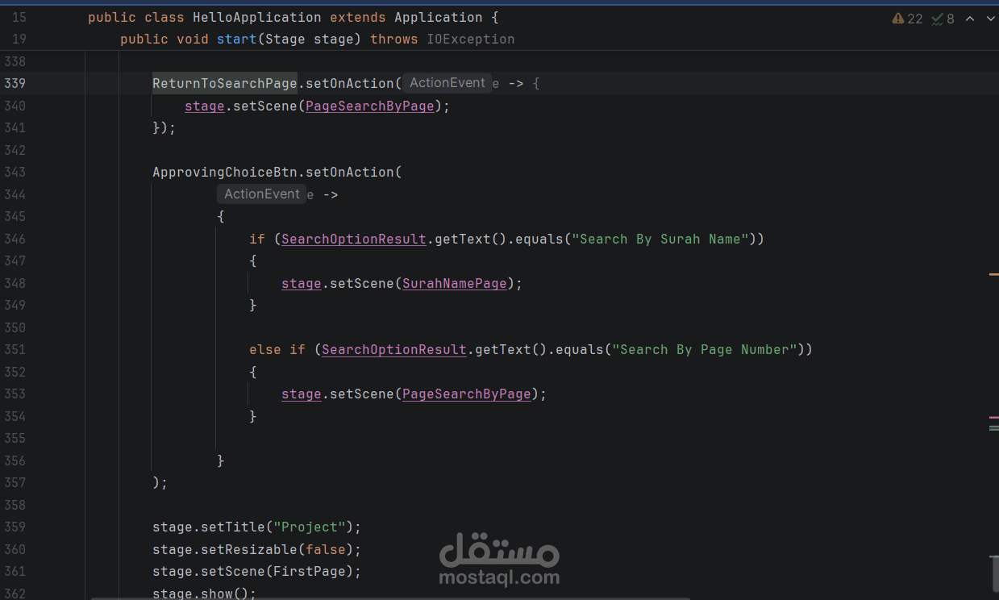999x600 pixels.
Task: Click the "Search By Surah Name" string
Action: (660, 239)
